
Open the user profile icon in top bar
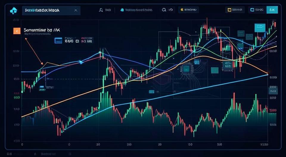click(101, 10)
